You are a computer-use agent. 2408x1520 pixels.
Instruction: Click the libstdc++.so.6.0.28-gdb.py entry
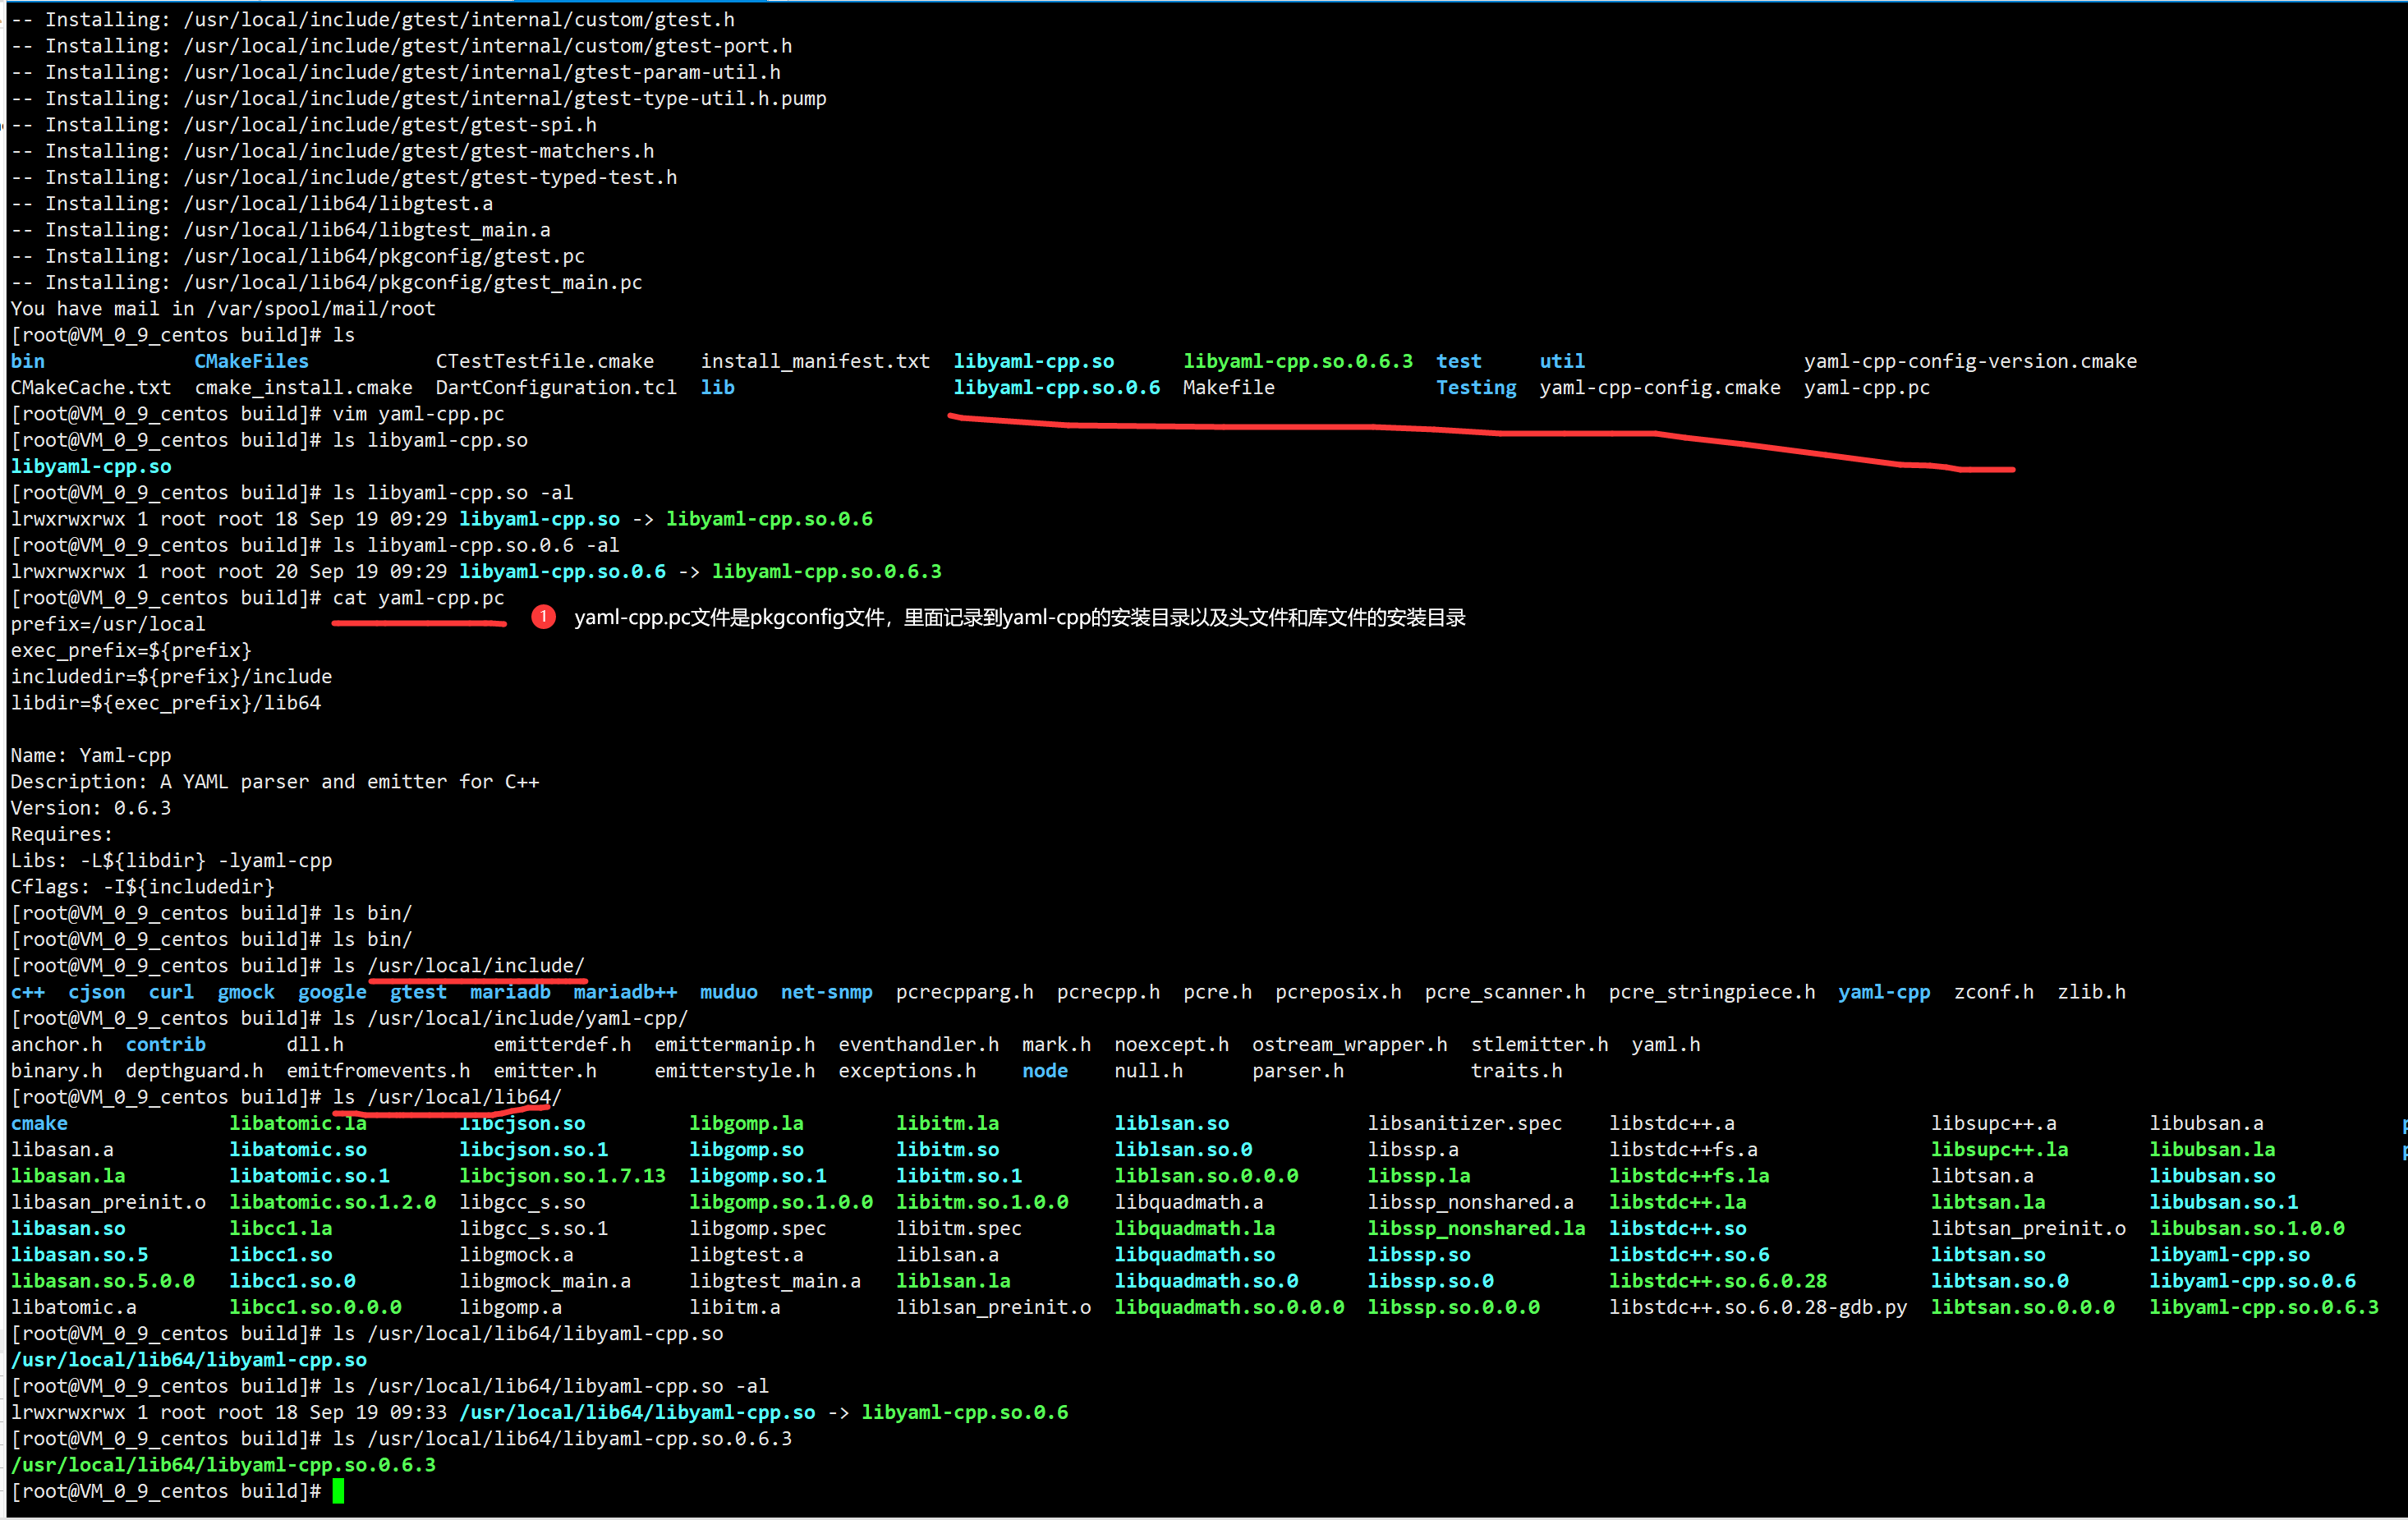[x=1758, y=1307]
